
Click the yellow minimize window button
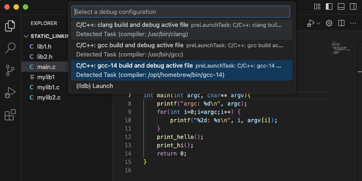pos(16,7)
